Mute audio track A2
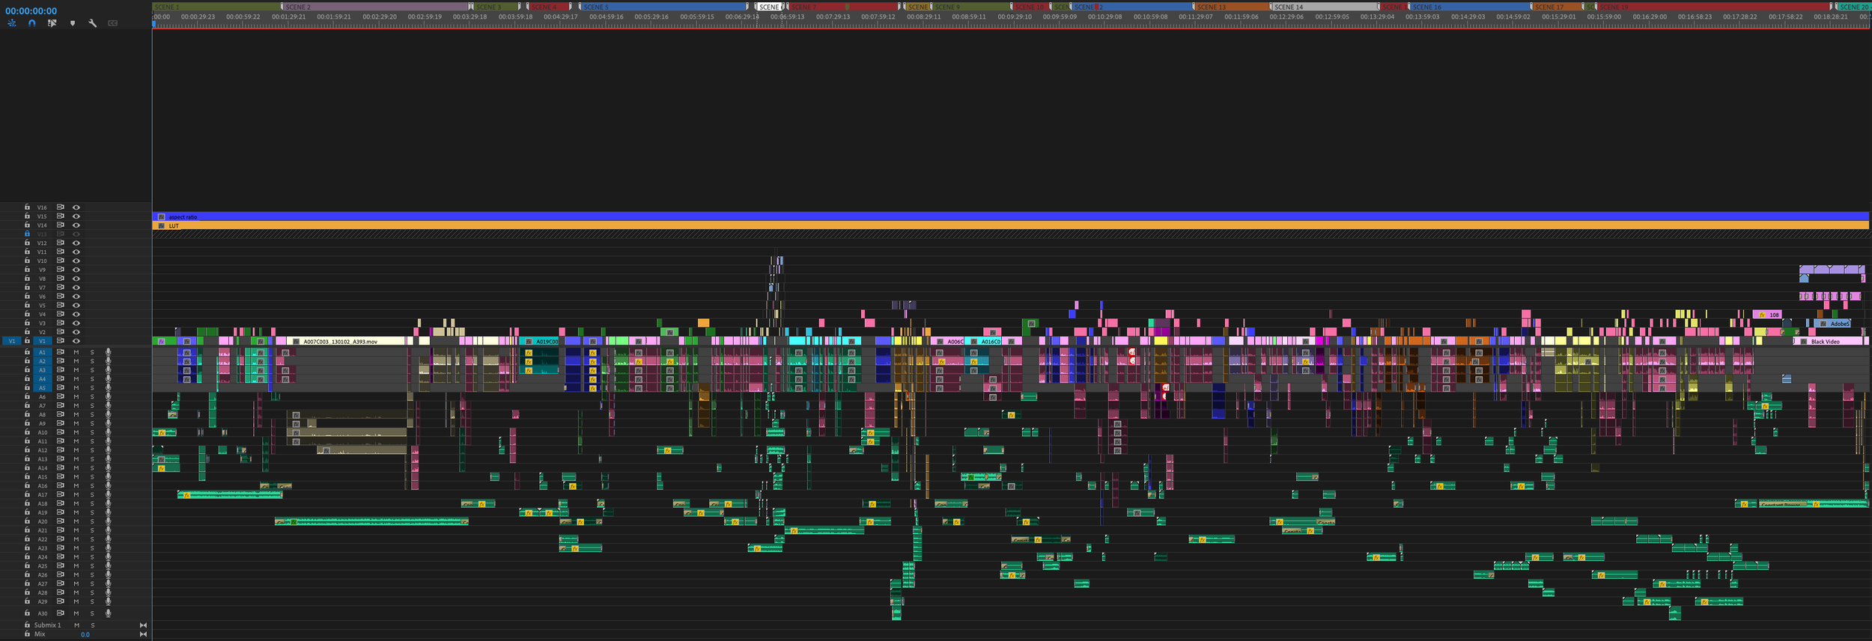Image resolution: width=1872 pixels, height=641 pixels. pyautogui.click(x=76, y=361)
